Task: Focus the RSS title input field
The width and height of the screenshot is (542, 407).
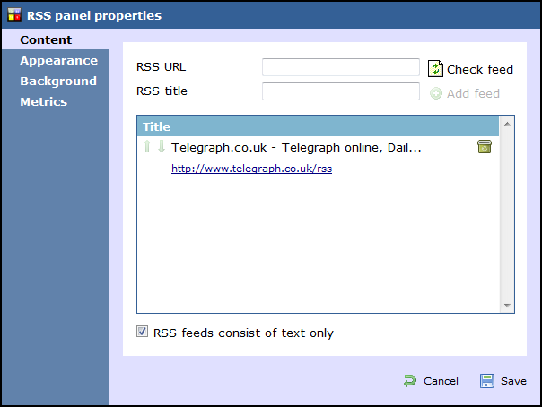Action: (341, 91)
